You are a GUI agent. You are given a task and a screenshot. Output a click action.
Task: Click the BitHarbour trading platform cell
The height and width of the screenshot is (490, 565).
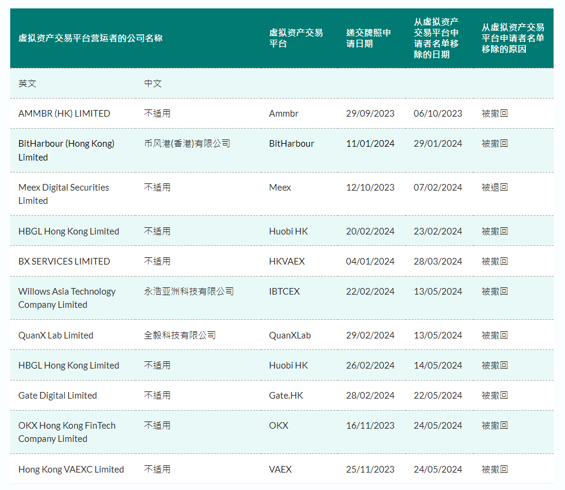[x=291, y=144]
